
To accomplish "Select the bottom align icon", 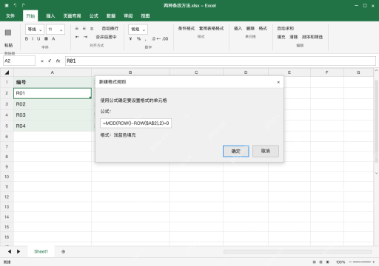I will click(92, 29).
